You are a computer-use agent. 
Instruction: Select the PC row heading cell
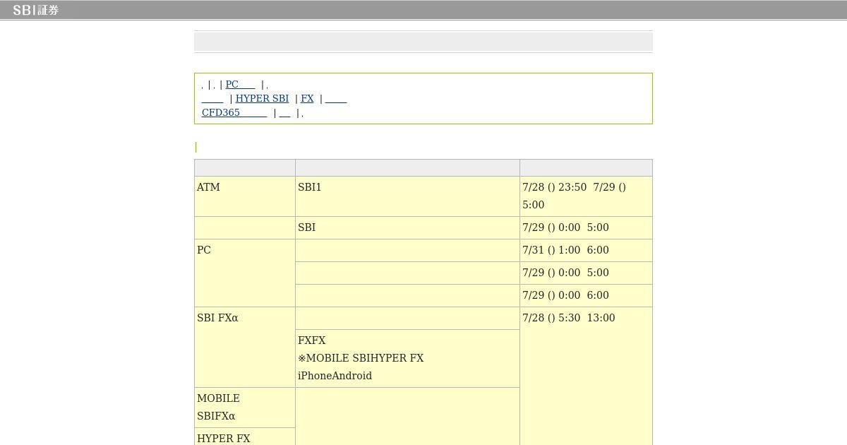(x=245, y=273)
